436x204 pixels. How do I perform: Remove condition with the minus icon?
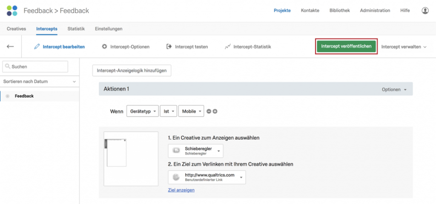click(x=209, y=111)
